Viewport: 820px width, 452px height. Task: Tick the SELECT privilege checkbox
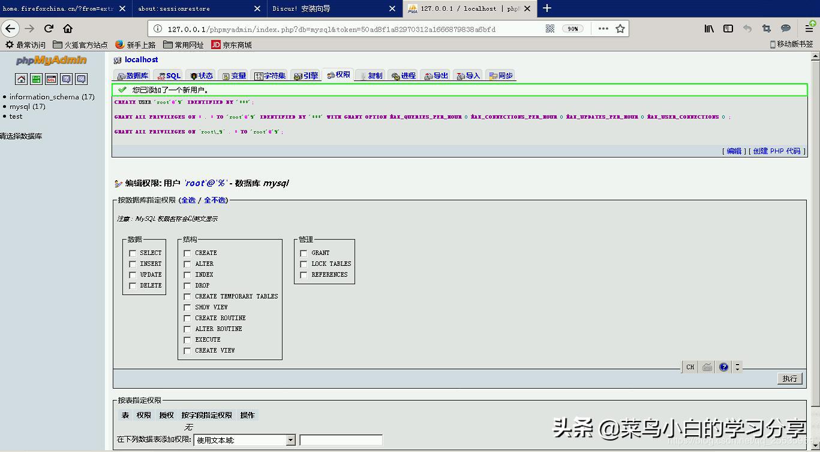pos(133,253)
